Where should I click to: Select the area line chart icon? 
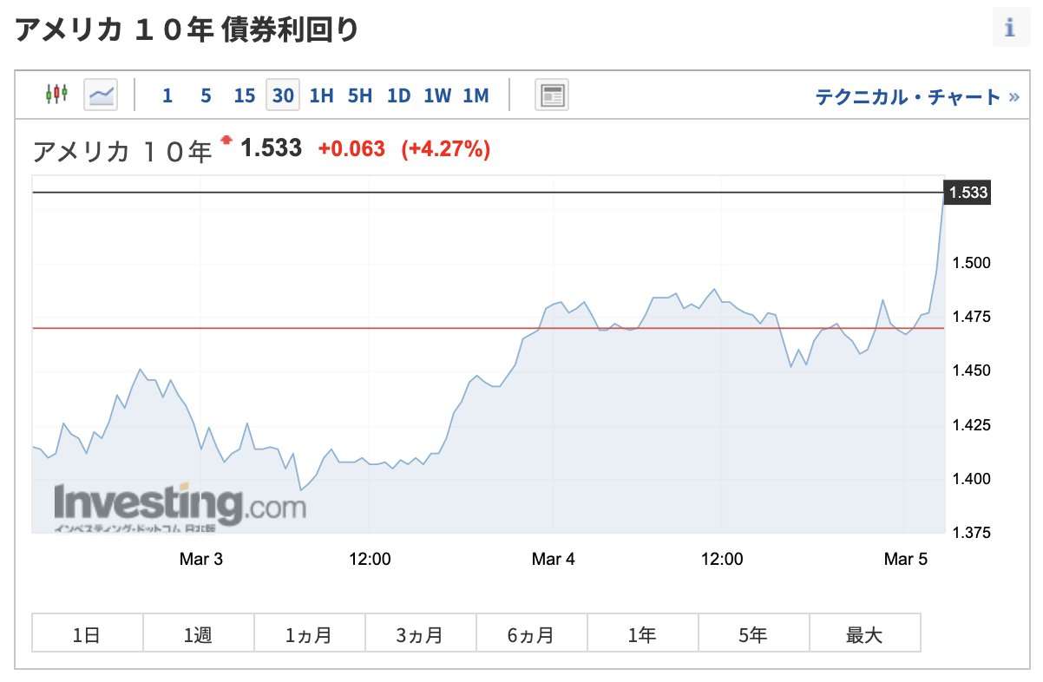[101, 94]
